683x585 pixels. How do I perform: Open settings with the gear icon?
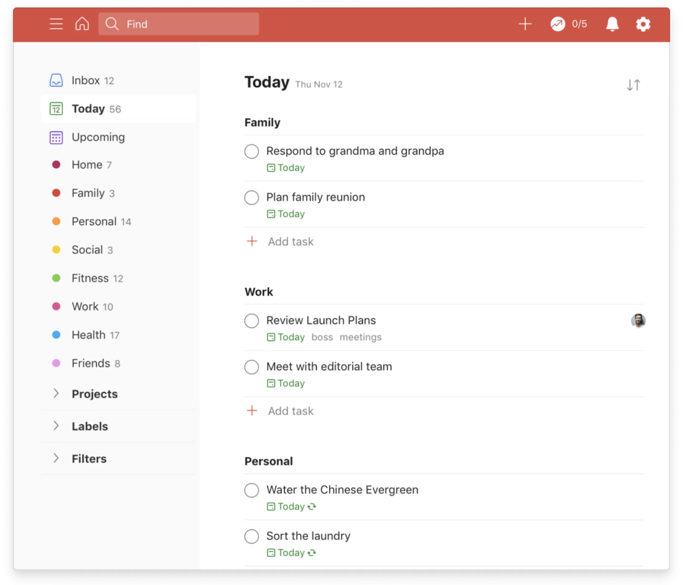643,24
